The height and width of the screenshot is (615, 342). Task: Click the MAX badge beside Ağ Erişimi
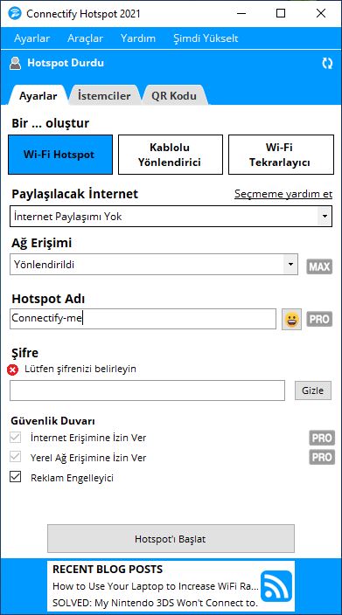pyautogui.click(x=319, y=266)
